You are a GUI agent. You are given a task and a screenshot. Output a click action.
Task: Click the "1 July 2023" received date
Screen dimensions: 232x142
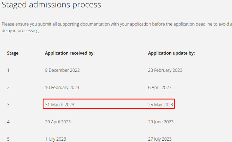pyautogui.click(x=55, y=139)
